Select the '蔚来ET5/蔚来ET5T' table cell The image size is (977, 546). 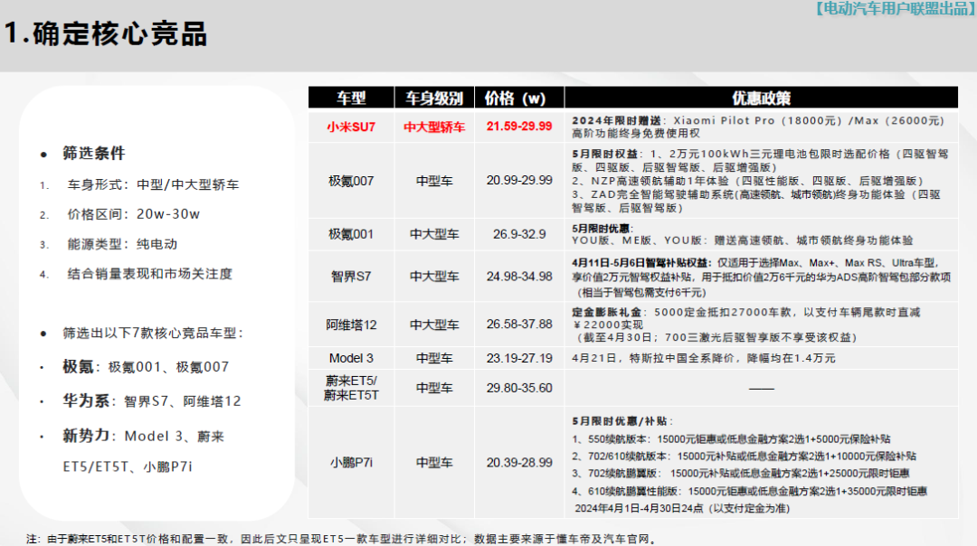click(351, 388)
